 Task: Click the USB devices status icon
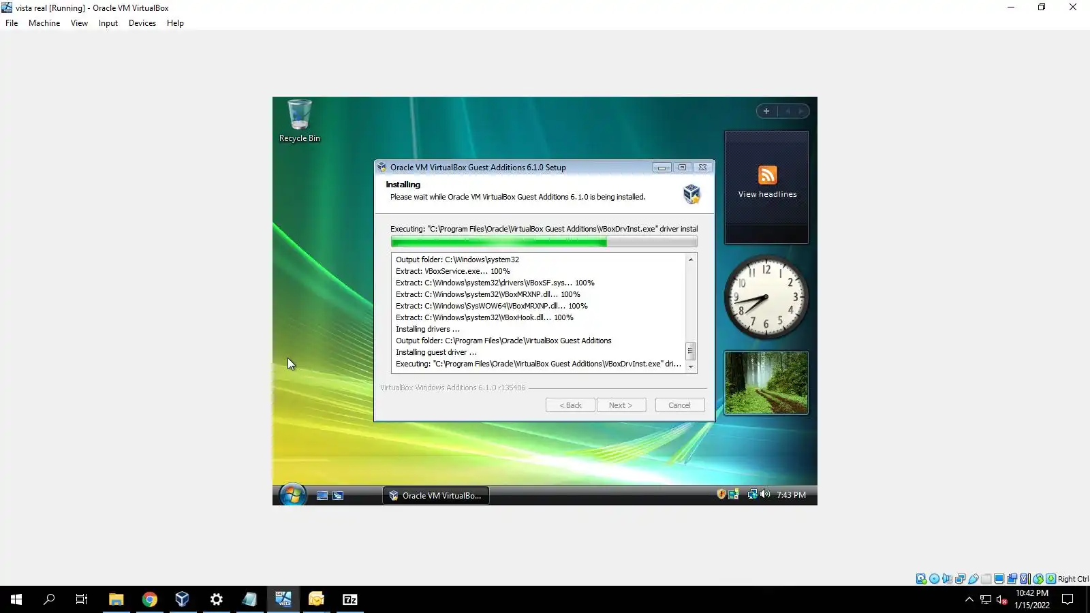coord(973,579)
